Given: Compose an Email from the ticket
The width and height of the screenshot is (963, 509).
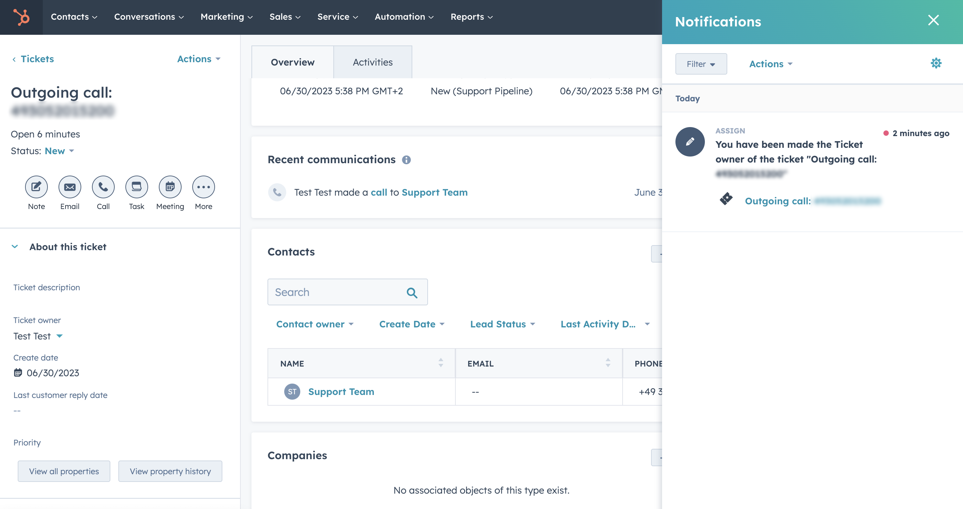Looking at the screenshot, I should 70,187.
